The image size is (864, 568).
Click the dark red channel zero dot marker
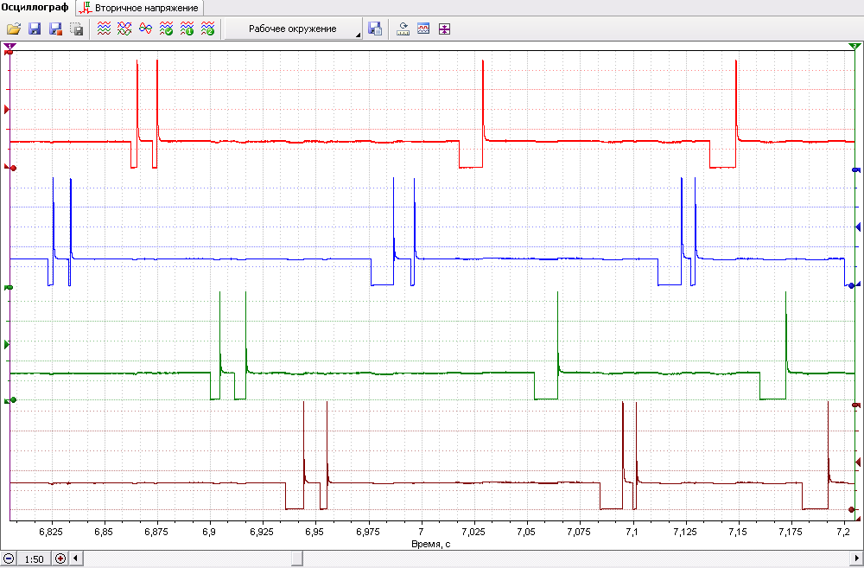[x=852, y=509]
